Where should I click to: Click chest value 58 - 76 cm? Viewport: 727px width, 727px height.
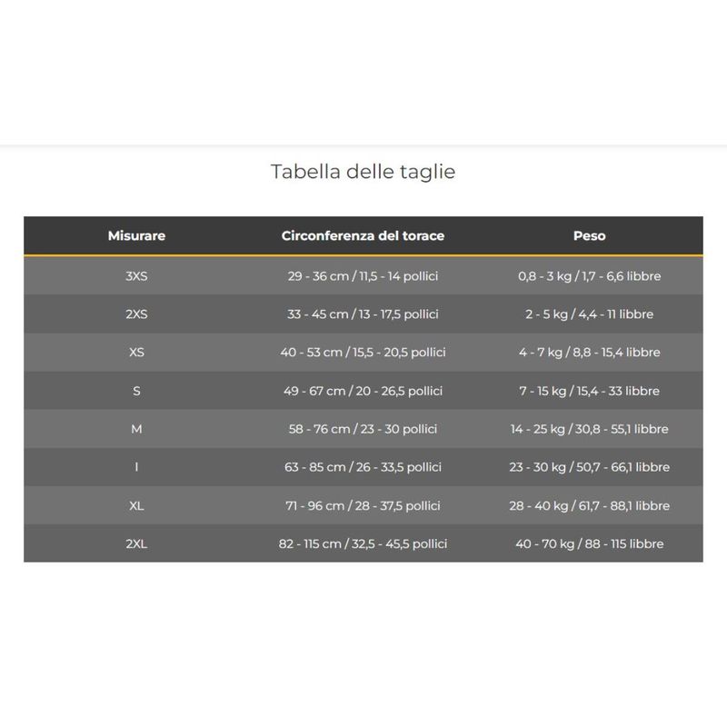pos(363,429)
